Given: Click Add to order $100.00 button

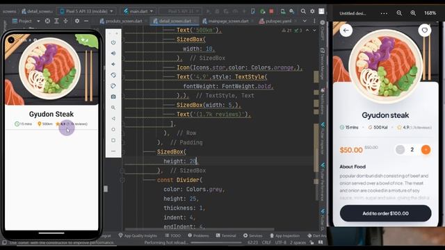Looking at the screenshot, I should coord(385,213).
